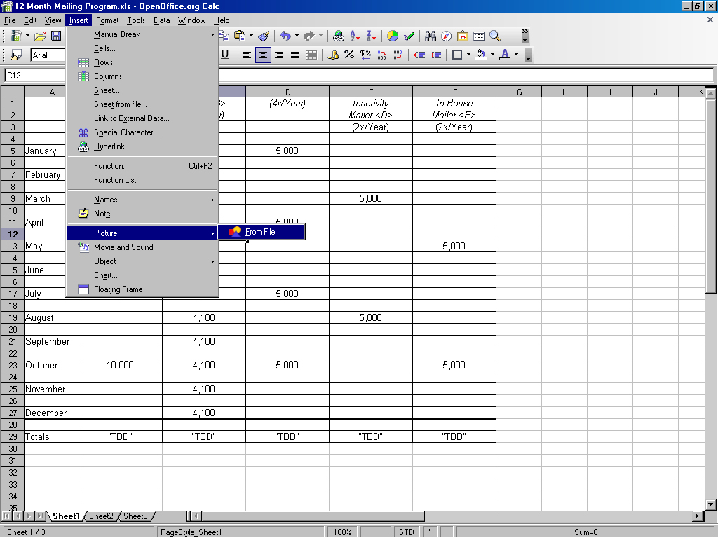The width and height of the screenshot is (718, 538).
Task: Open Font Color dropdown arrow
Action: pos(517,55)
